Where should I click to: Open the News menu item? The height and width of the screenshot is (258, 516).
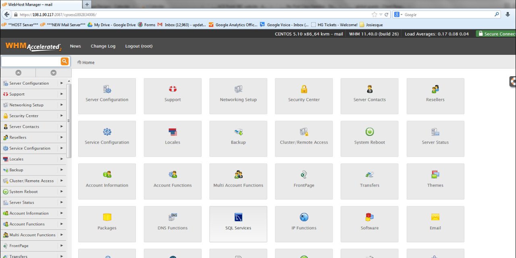(x=75, y=46)
